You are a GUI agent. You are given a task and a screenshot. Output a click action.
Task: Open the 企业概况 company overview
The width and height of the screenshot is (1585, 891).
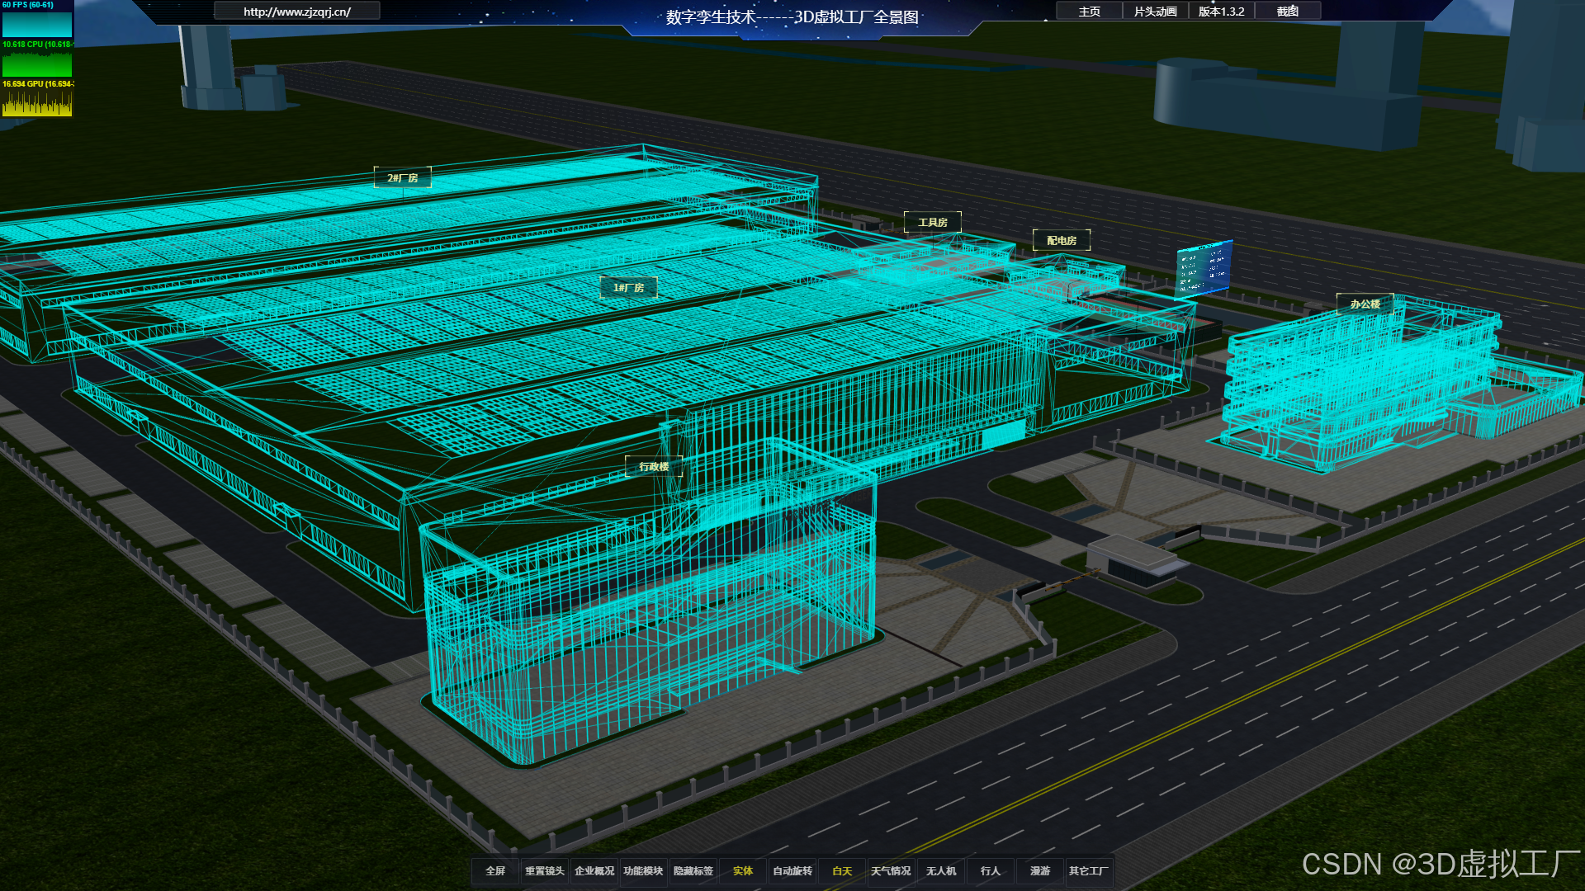594,871
